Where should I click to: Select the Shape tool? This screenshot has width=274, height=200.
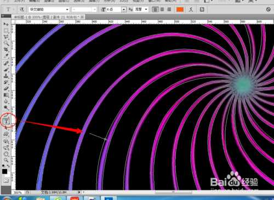[6, 134]
